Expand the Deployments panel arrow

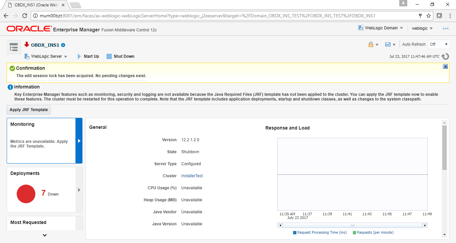(x=79, y=190)
